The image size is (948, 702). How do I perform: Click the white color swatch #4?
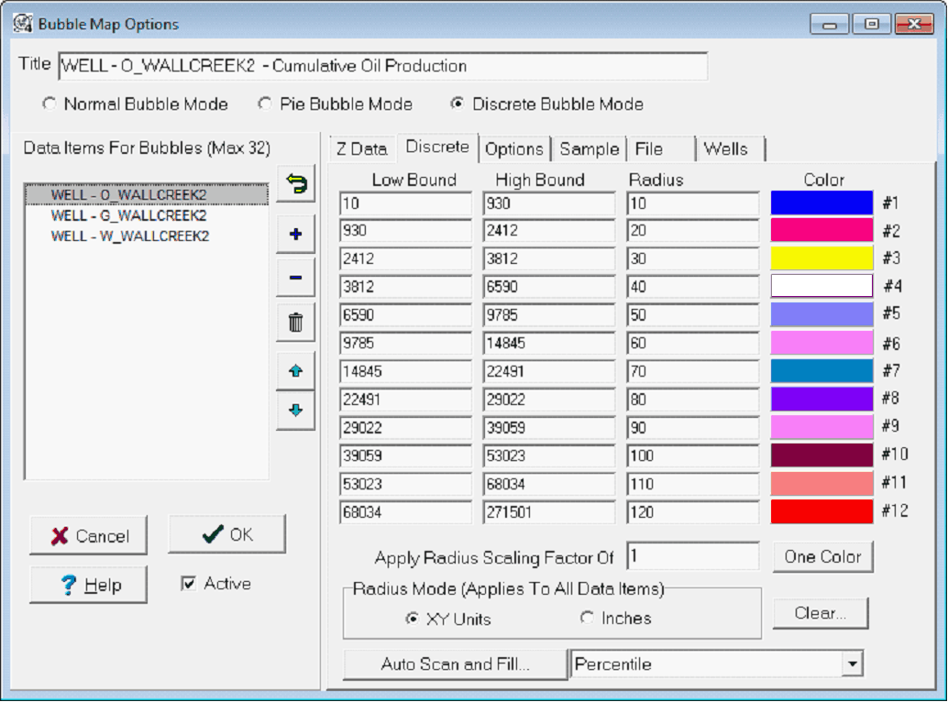point(821,286)
